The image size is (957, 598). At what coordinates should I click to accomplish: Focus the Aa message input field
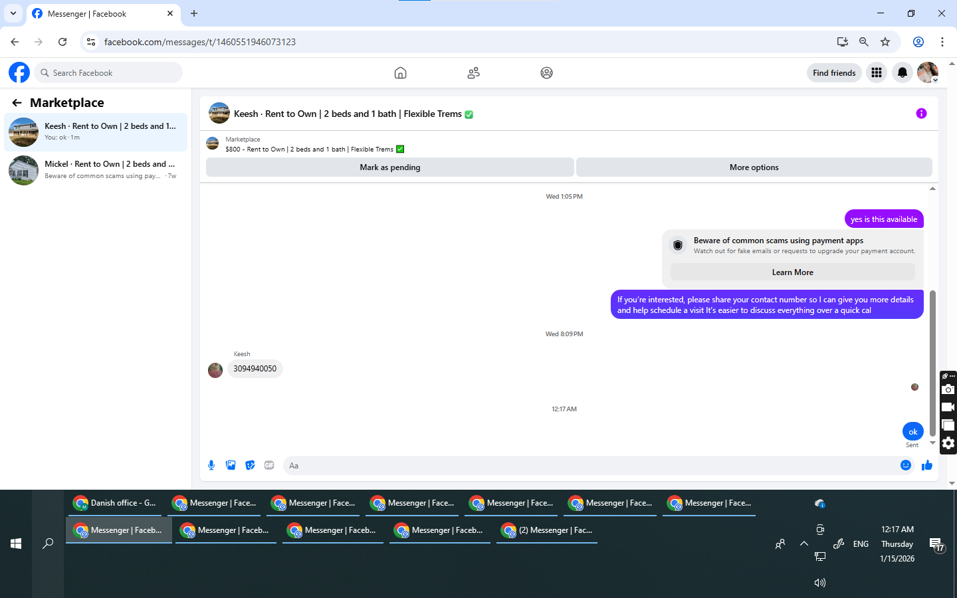coord(590,465)
